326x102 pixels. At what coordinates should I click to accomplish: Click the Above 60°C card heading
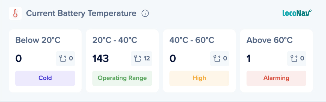click(x=269, y=40)
